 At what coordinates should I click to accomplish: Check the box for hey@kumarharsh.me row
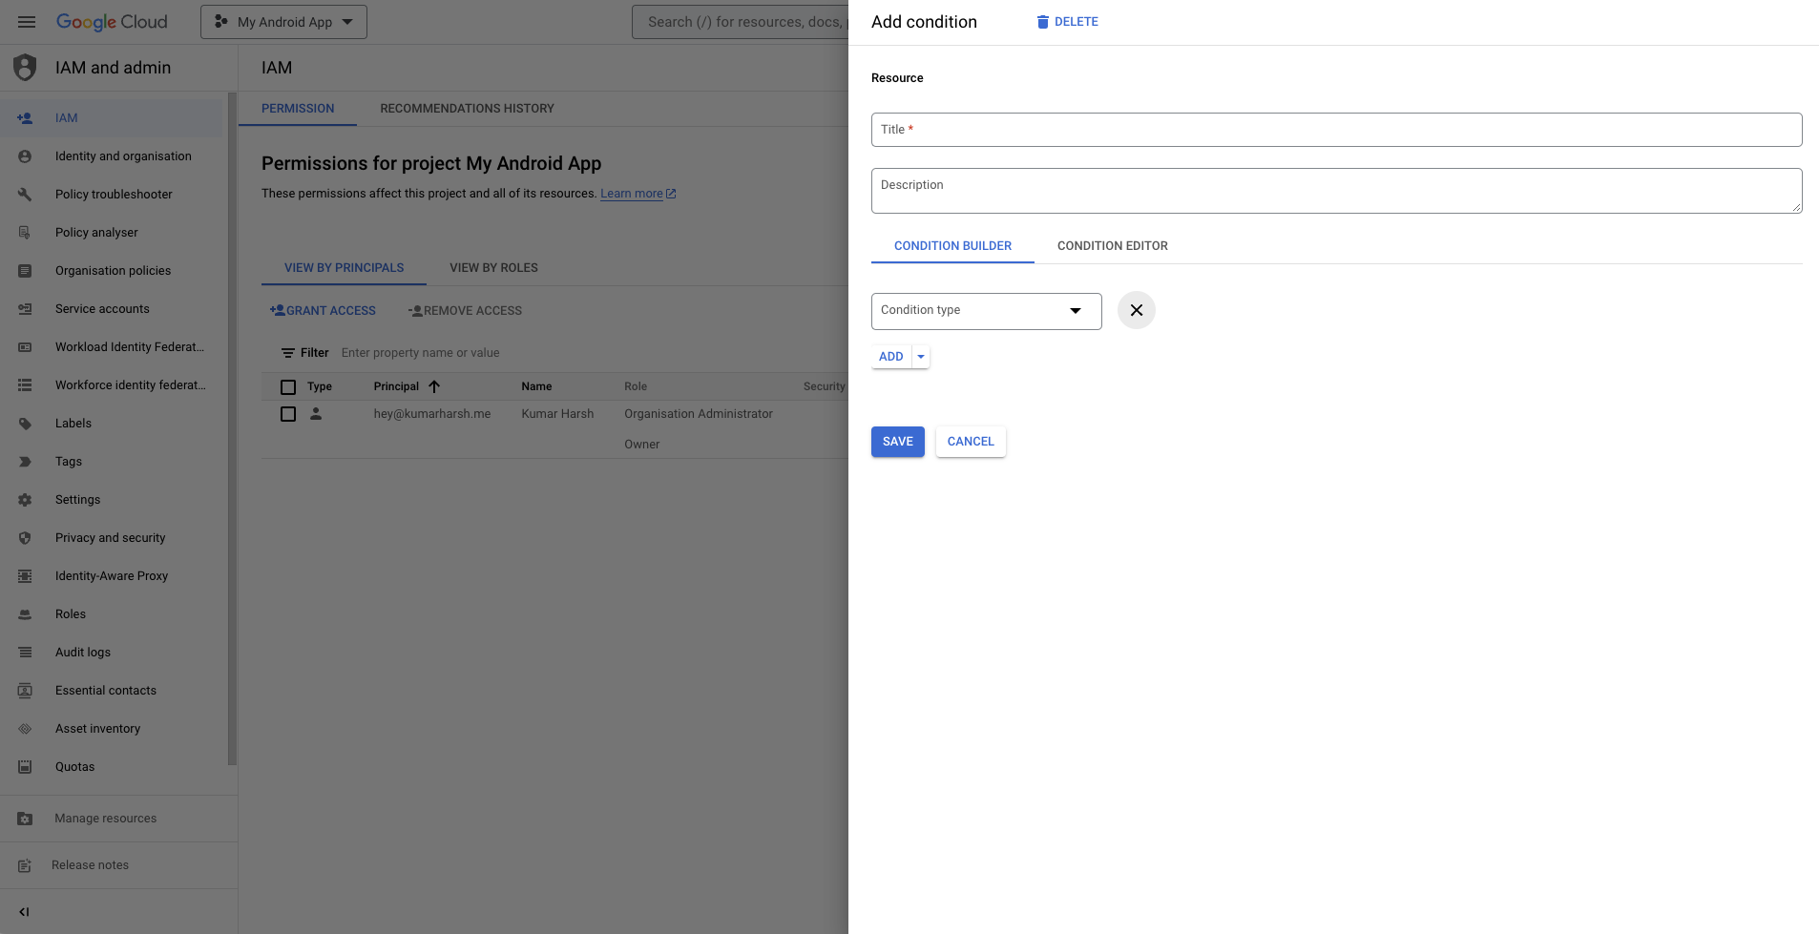pyautogui.click(x=288, y=414)
